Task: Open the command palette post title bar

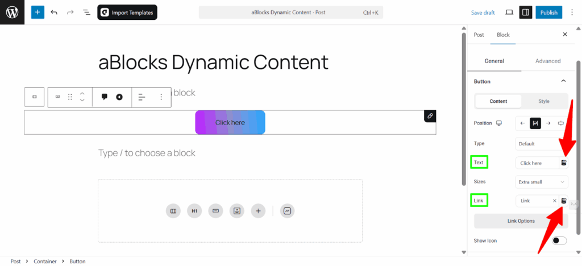Action: point(290,13)
